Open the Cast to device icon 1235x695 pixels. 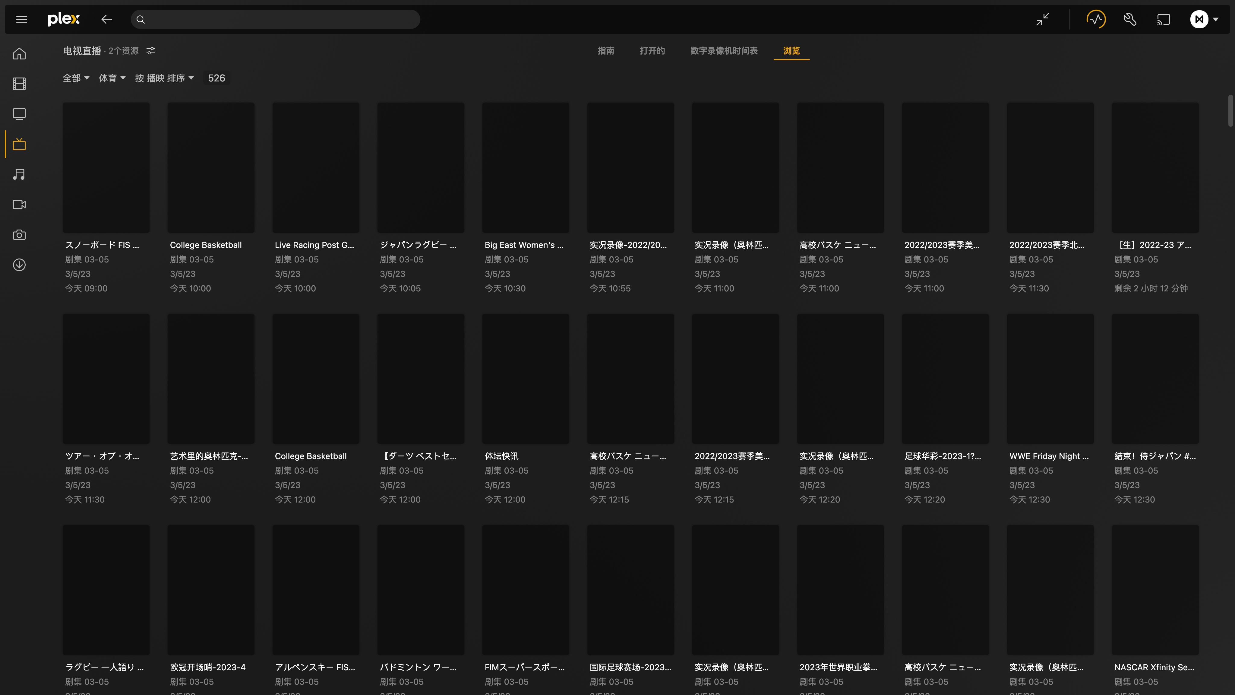1164,19
